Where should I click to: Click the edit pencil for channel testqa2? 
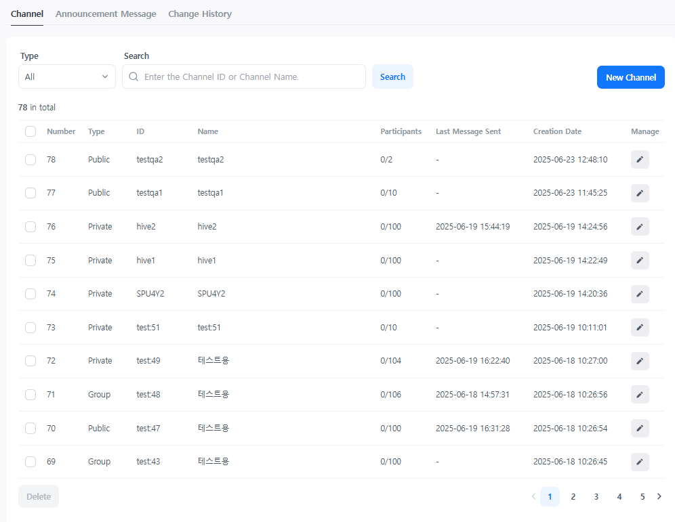640,159
